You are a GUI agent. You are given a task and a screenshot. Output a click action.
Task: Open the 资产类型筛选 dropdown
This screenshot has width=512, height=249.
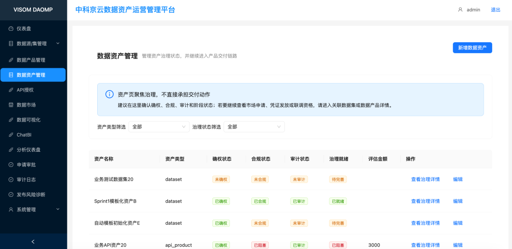tap(159, 127)
